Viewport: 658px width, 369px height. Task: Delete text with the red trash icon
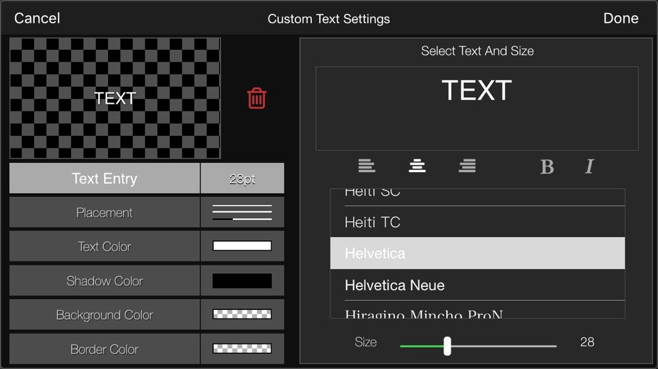tap(257, 98)
